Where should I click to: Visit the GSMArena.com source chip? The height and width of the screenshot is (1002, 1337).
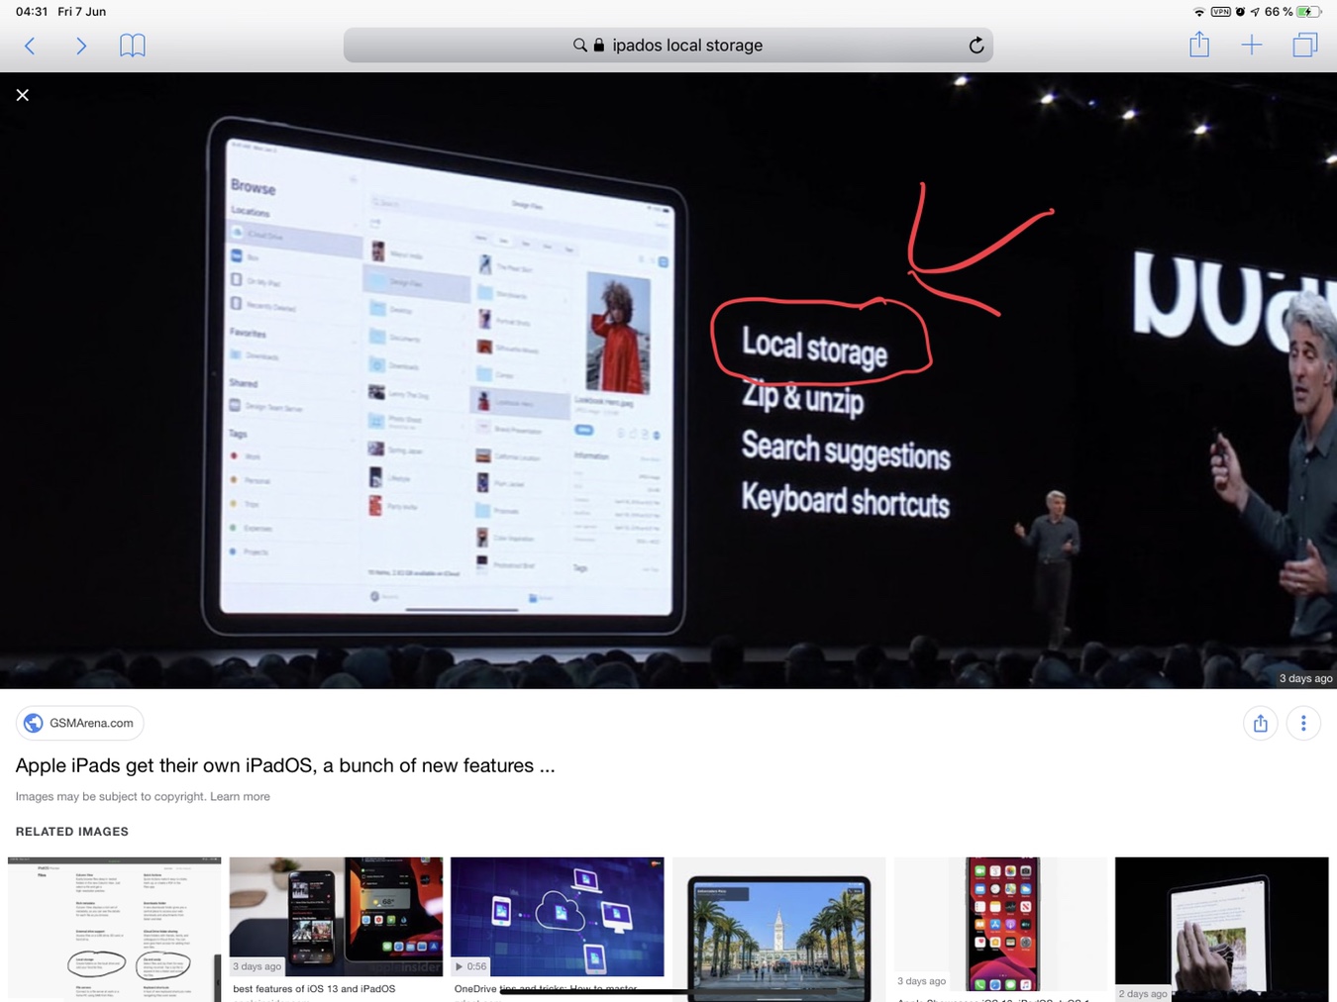(79, 723)
